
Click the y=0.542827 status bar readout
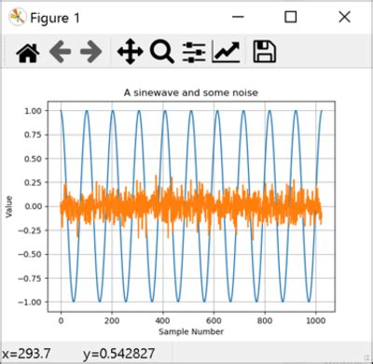click(x=119, y=354)
